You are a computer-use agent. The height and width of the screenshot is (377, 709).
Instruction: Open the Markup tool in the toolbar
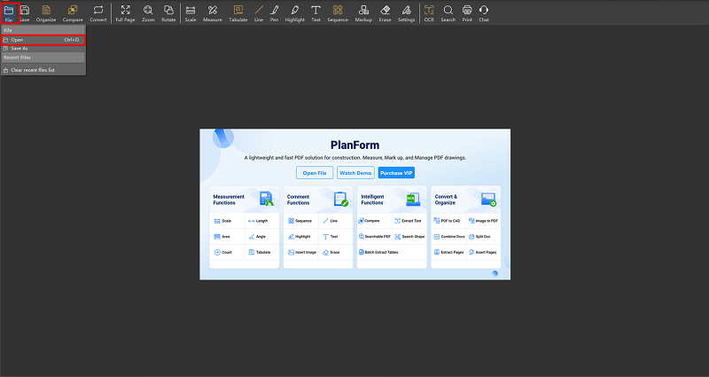pyautogui.click(x=363, y=13)
